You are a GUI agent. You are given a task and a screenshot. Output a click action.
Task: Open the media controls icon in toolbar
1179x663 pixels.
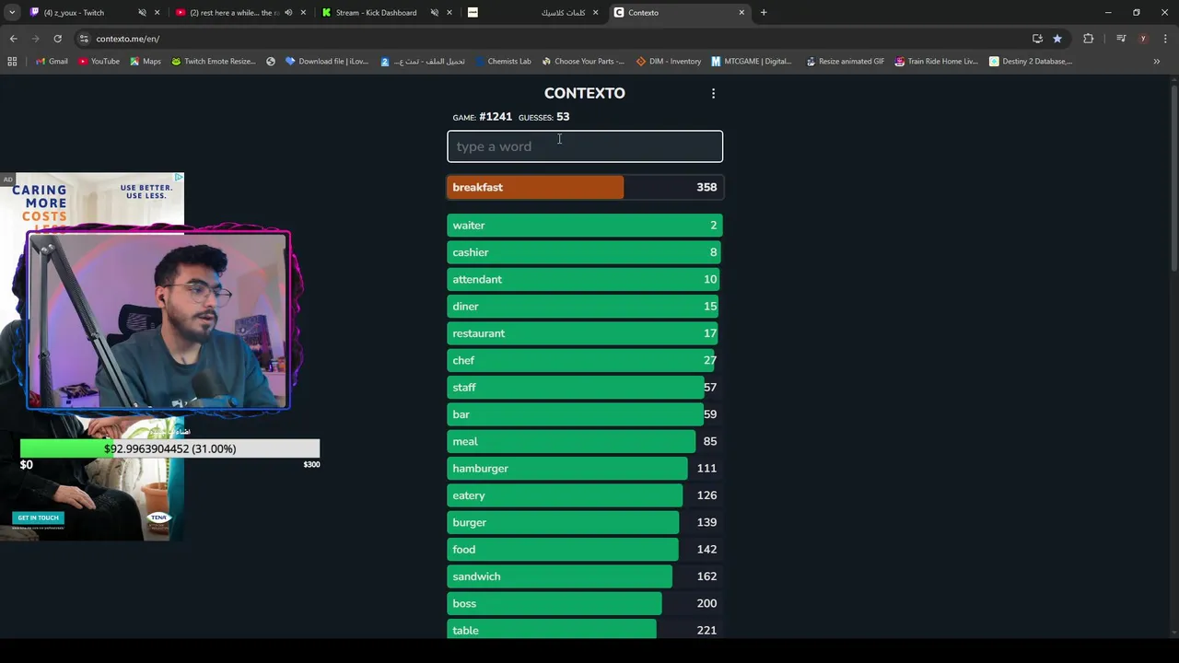(x=1121, y=39)
